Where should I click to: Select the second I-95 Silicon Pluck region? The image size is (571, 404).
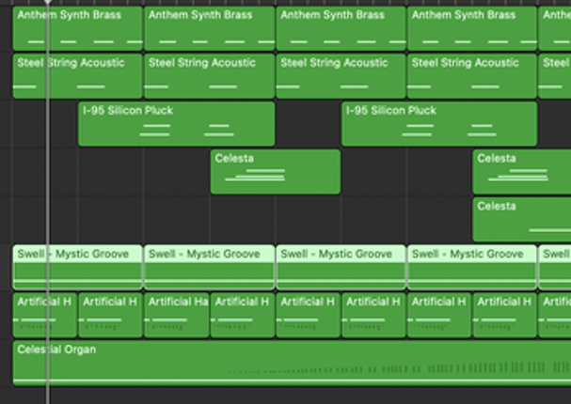pos(438,124)
